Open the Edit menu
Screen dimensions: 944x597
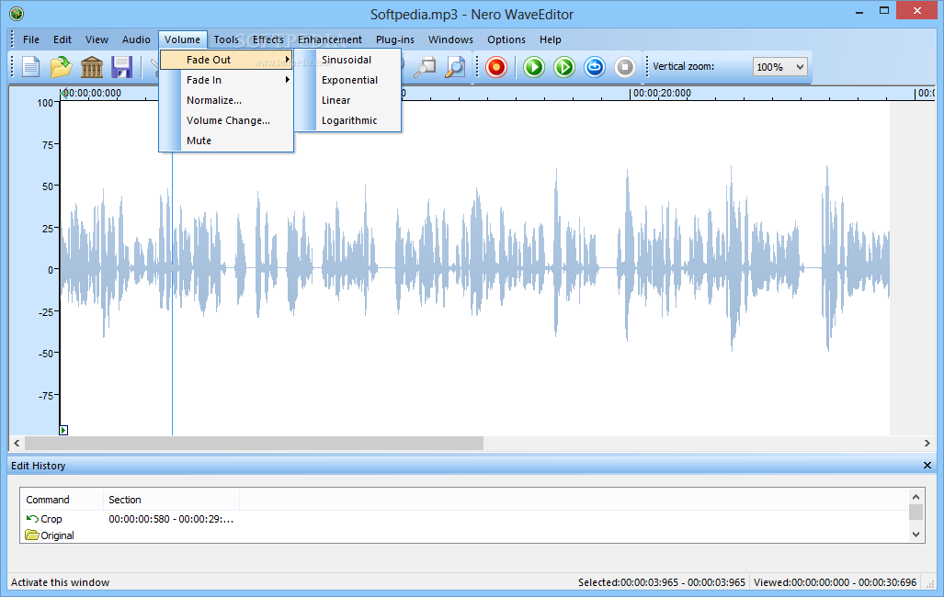coord(62,39)
